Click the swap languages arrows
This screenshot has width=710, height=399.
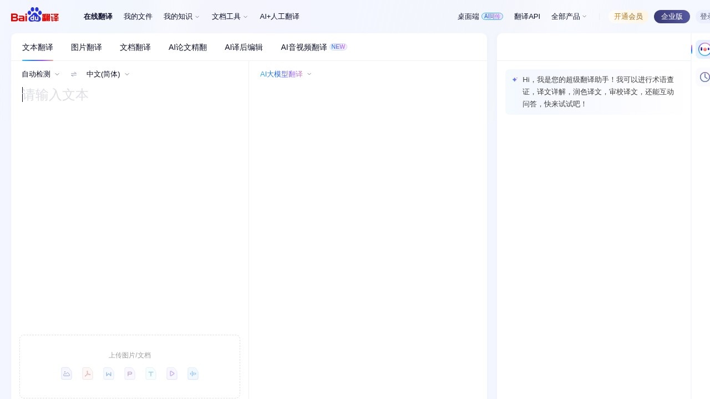74,74
